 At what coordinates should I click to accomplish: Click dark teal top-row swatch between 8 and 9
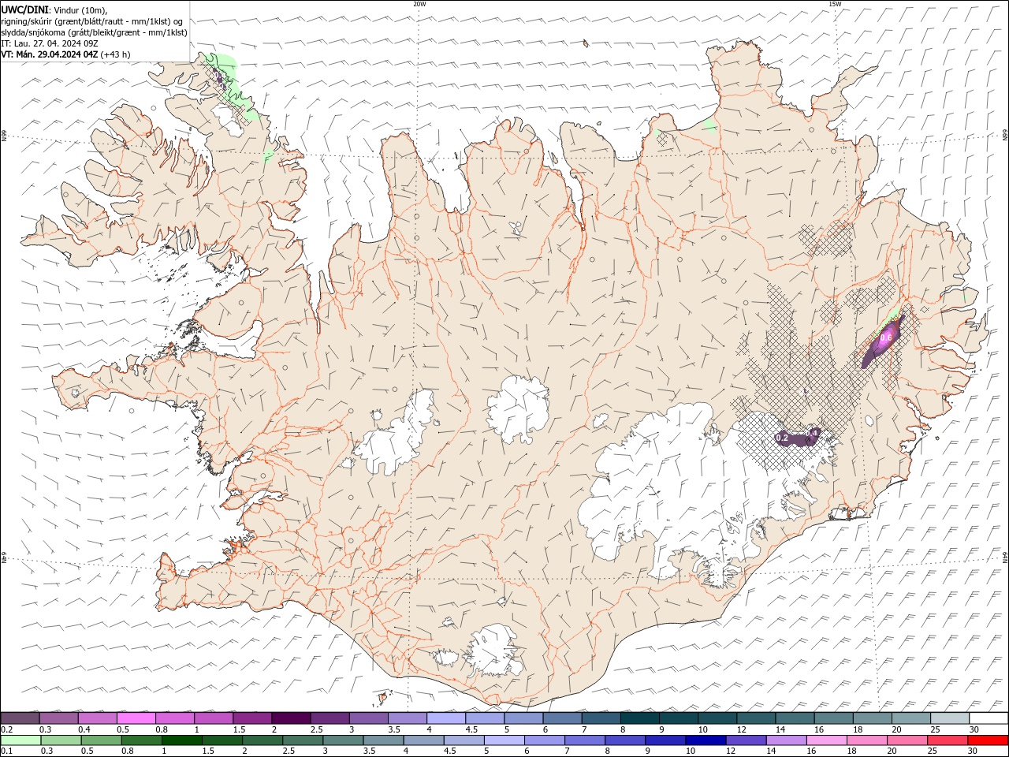(639, 718)
